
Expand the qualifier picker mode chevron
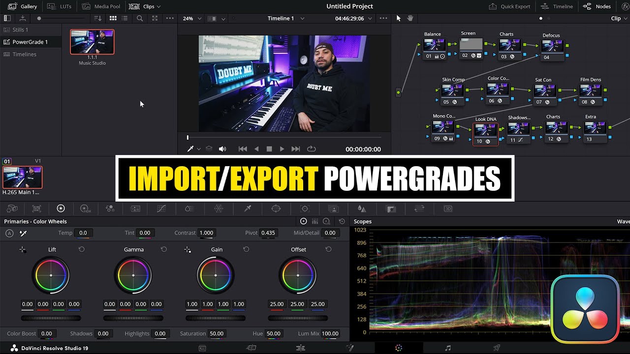pos(199,149)
